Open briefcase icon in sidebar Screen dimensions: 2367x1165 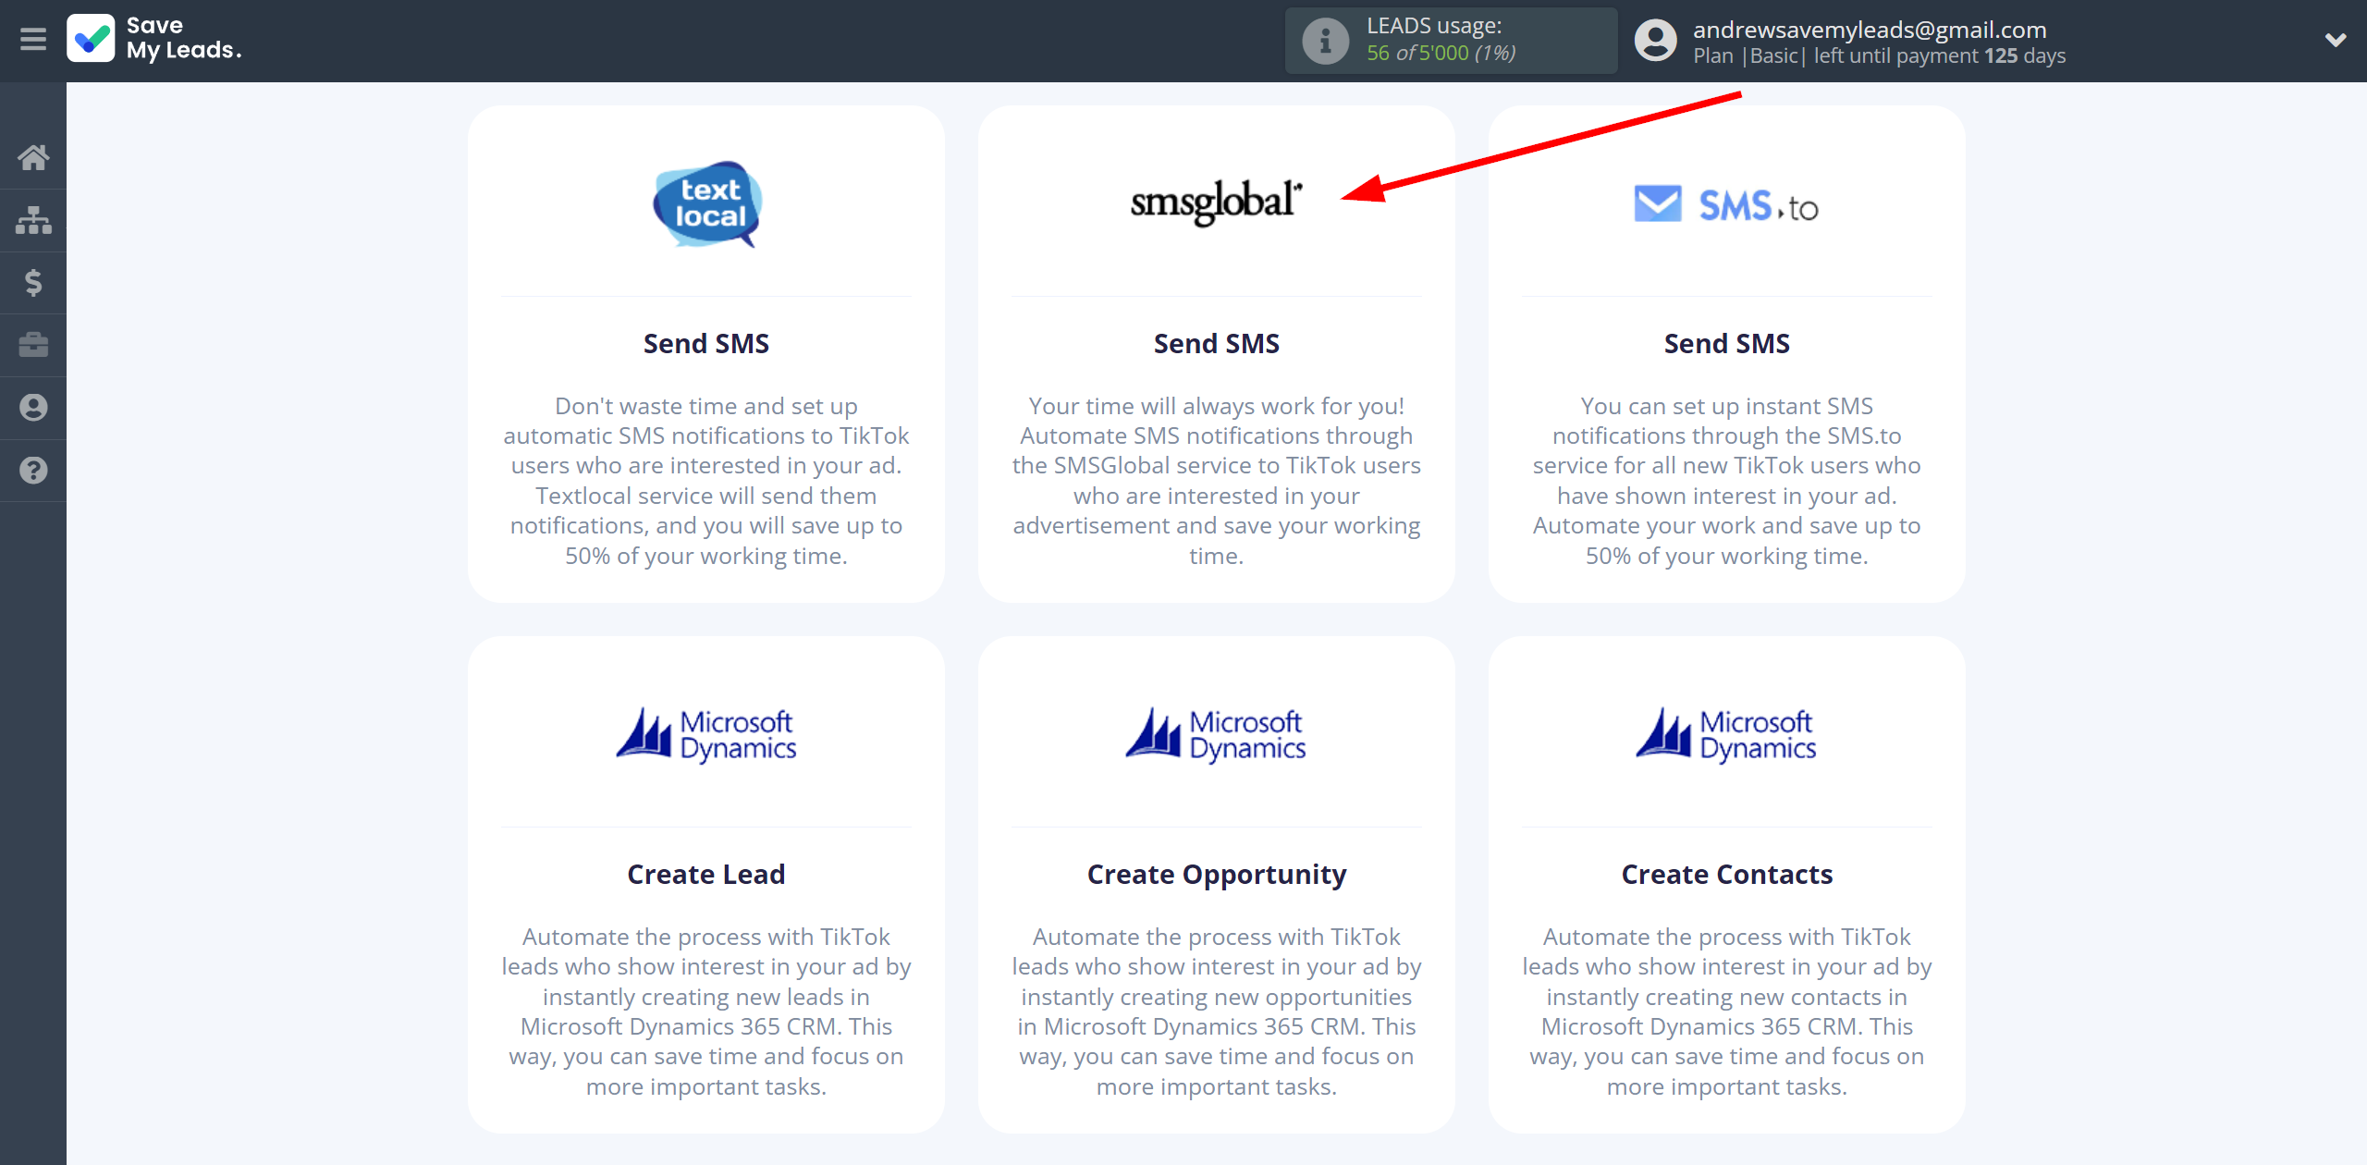click(x=33, y=345)
